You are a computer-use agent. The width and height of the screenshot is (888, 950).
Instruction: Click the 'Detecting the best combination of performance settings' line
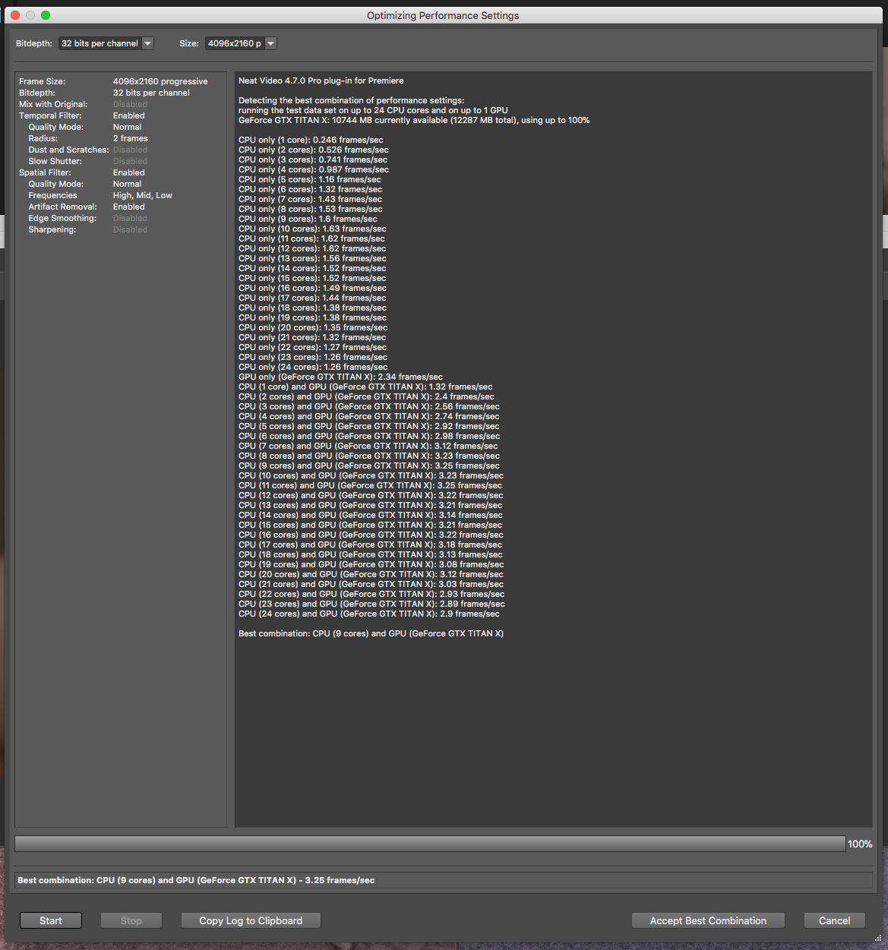pyautogui.click(x=351, y=100)
